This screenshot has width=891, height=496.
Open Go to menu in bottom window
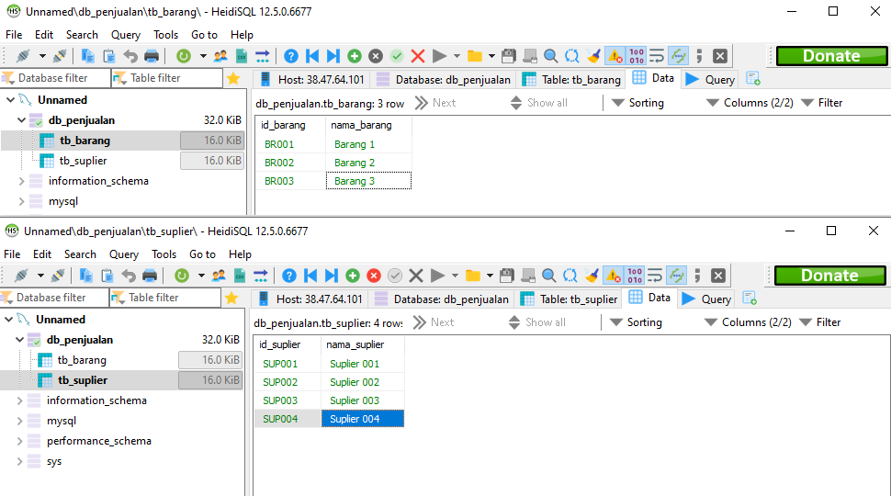point(202,254)
